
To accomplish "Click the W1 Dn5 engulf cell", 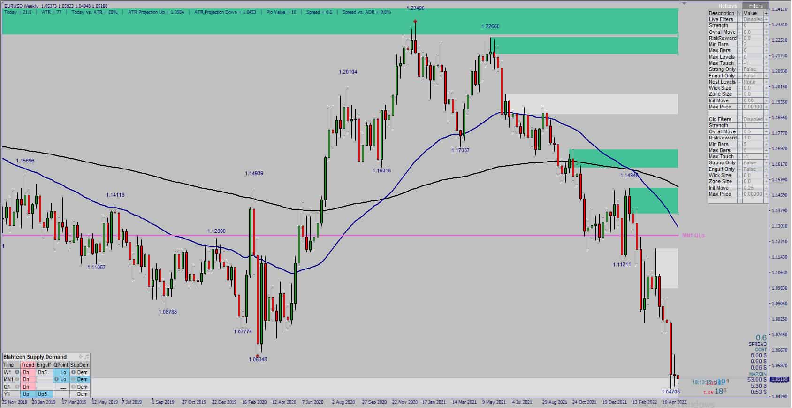I will [44, 372].
